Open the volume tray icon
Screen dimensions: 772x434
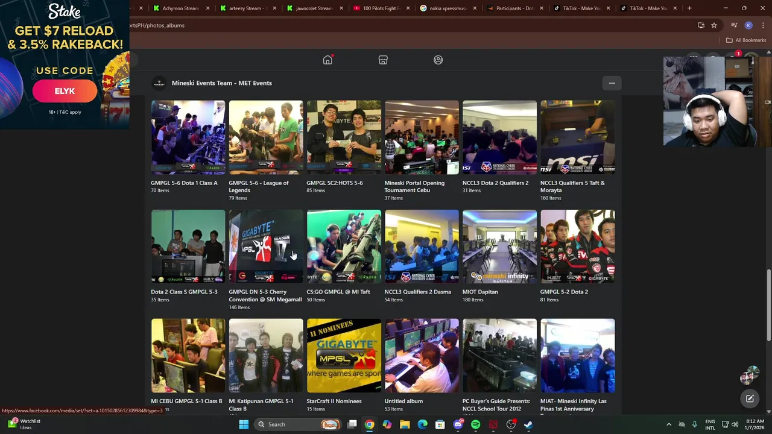735,424
